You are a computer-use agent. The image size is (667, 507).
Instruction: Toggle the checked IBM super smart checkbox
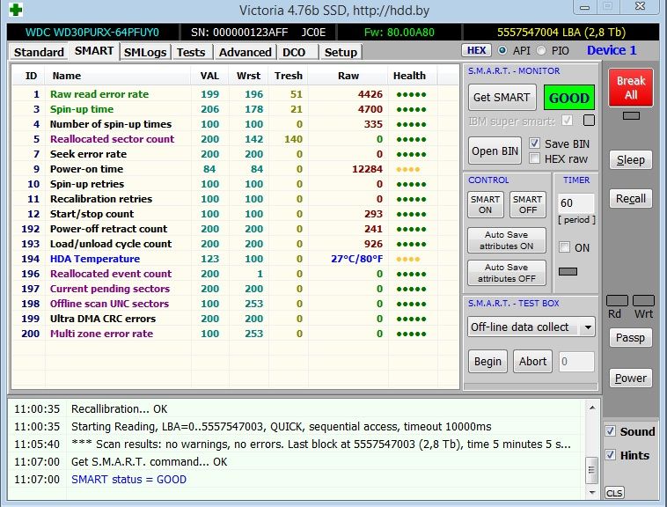click(567, 121)
